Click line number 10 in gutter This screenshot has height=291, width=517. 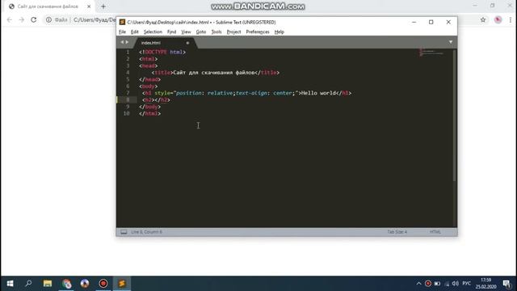(126, 113)
